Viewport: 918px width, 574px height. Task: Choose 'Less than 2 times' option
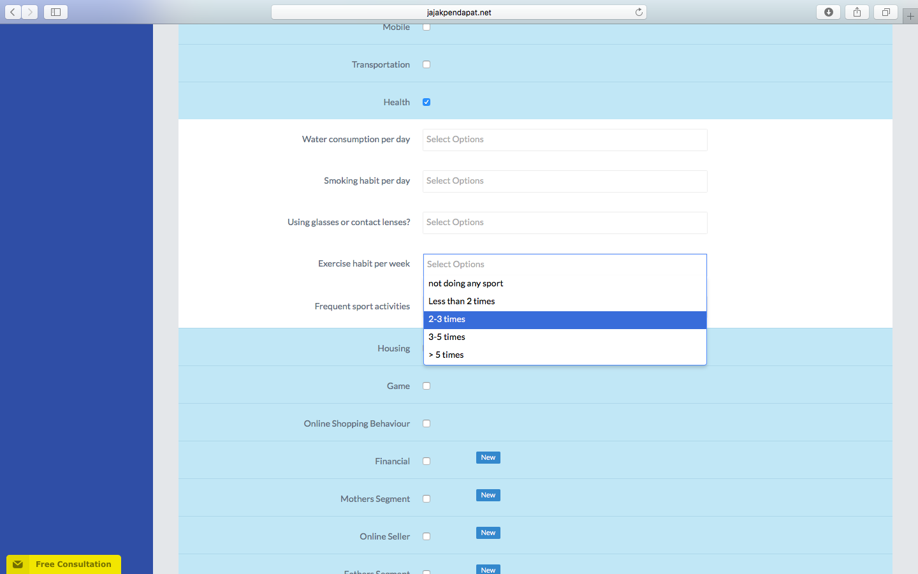(565, 301)
